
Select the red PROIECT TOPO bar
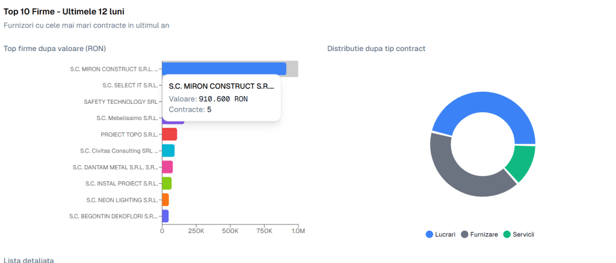[169, 135]
